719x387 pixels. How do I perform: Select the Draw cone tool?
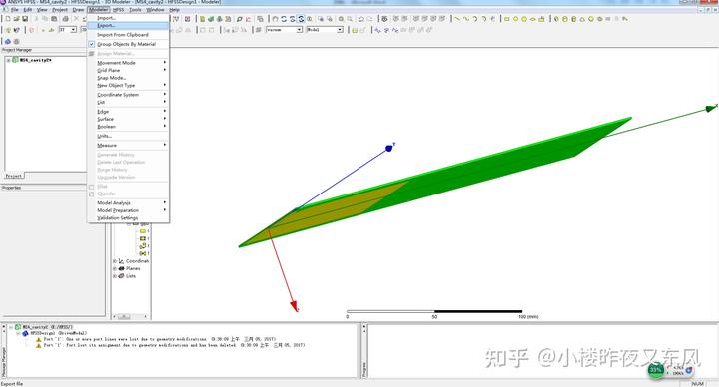pyautogui.click(x=582, y=19)
